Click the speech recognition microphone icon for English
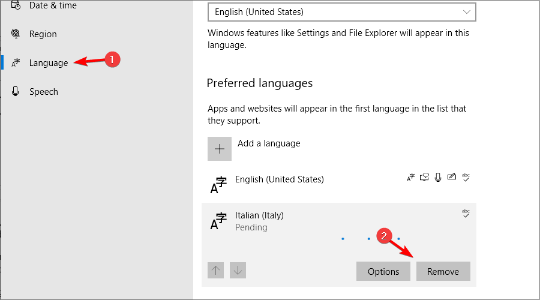This screenshot has height=300, width=540. (x=438, y=178)
